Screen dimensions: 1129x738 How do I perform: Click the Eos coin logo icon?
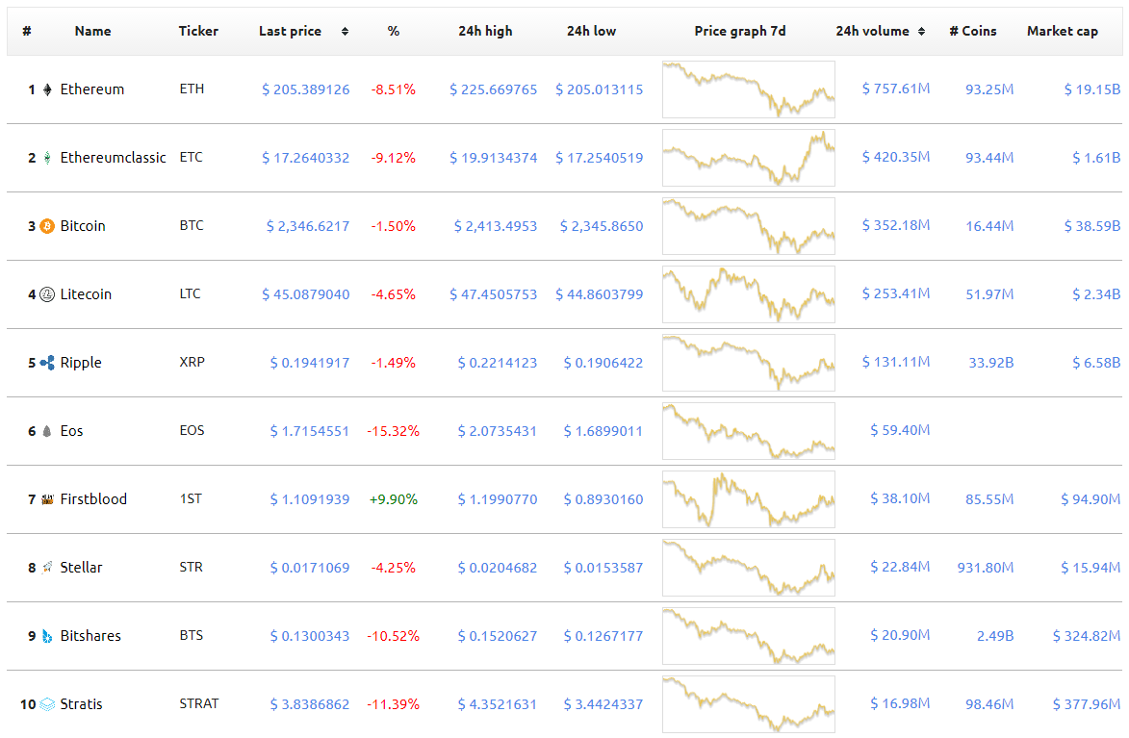click(x=47, y=431)
